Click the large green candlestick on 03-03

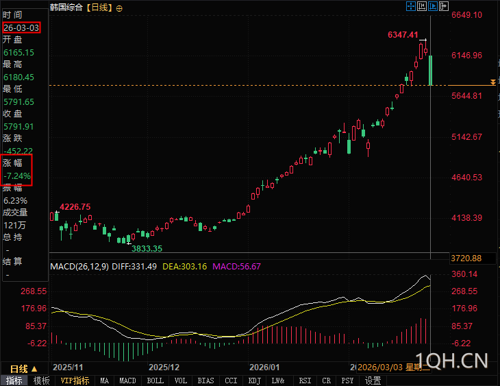(431, 71)
